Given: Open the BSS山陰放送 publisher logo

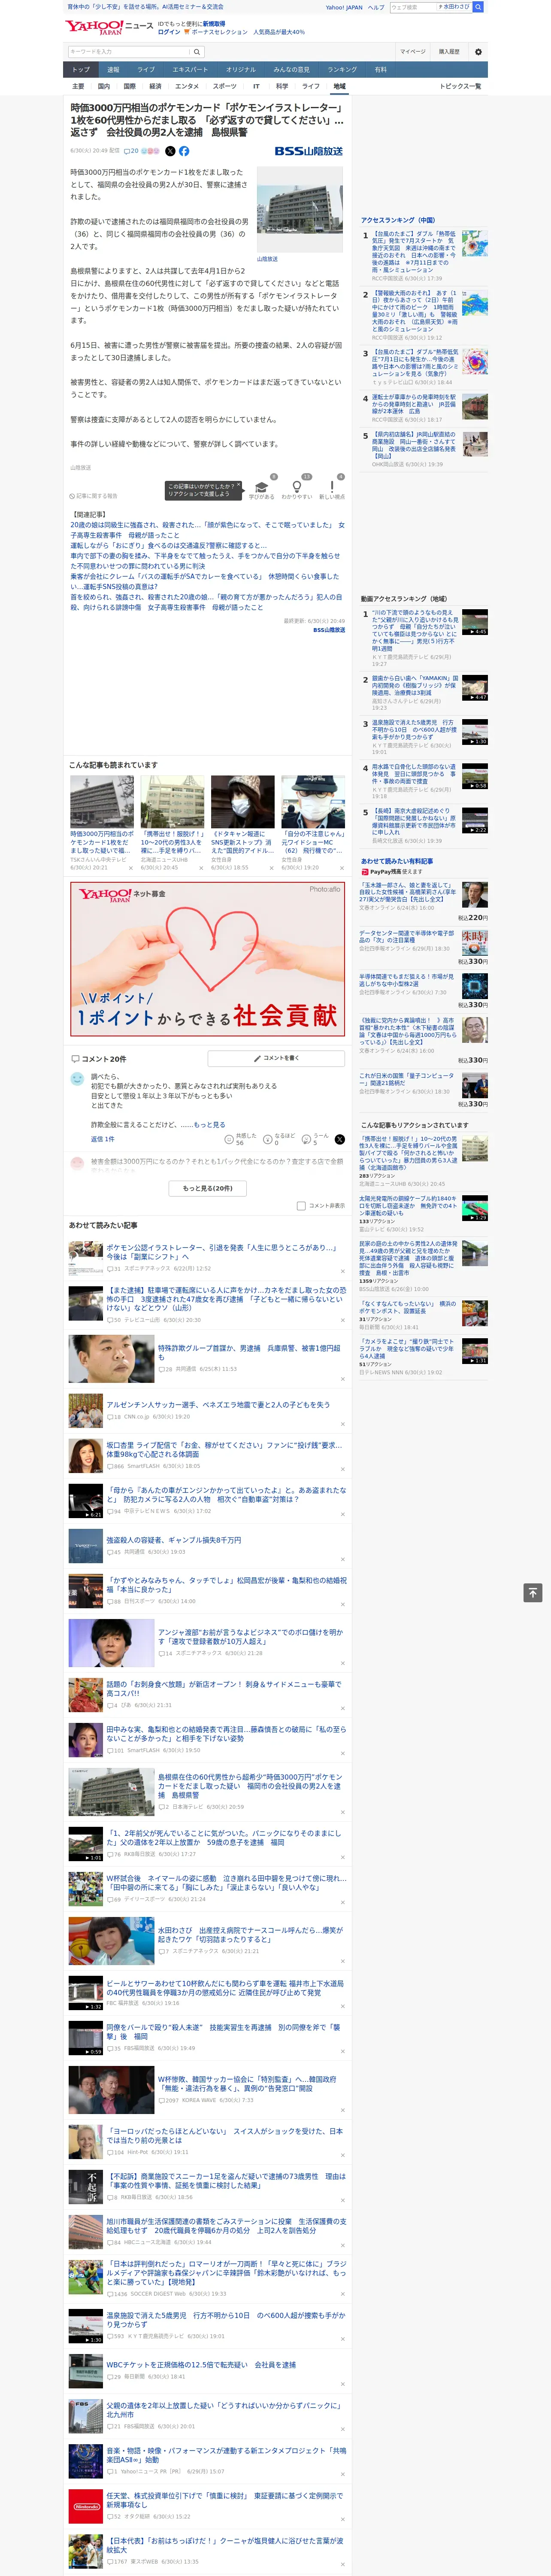Looking at the screenshot, I should pyautogui.click(x=309, y=151).
